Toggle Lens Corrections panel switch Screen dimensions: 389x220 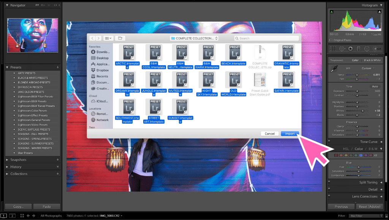point(329,195)
